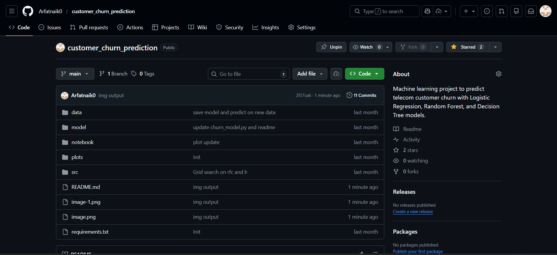Open the notifications inbox icon
This screenshot has width=557, height=255.
click(531, 11)
